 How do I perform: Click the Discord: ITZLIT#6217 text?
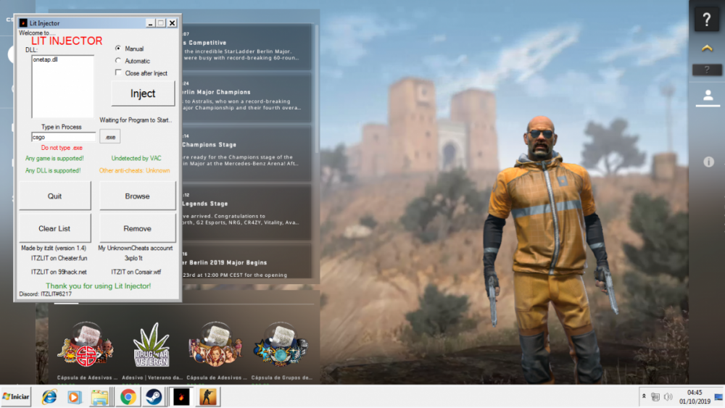point(45,294)
